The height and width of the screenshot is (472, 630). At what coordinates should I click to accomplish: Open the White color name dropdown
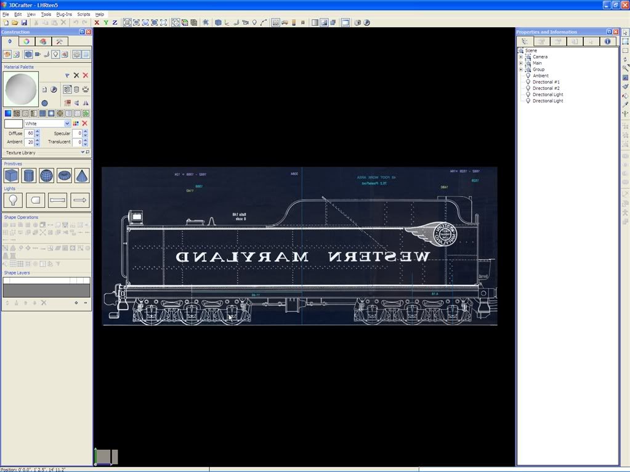coord(67,124)
